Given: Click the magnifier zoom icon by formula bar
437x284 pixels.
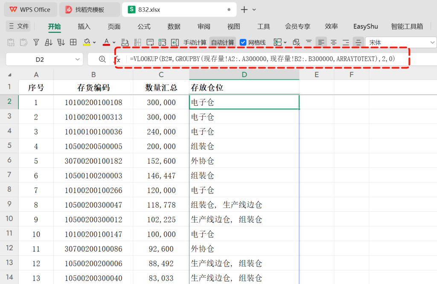Looking at the screenshot, I should pyautogui.click(x=102, y=59).
